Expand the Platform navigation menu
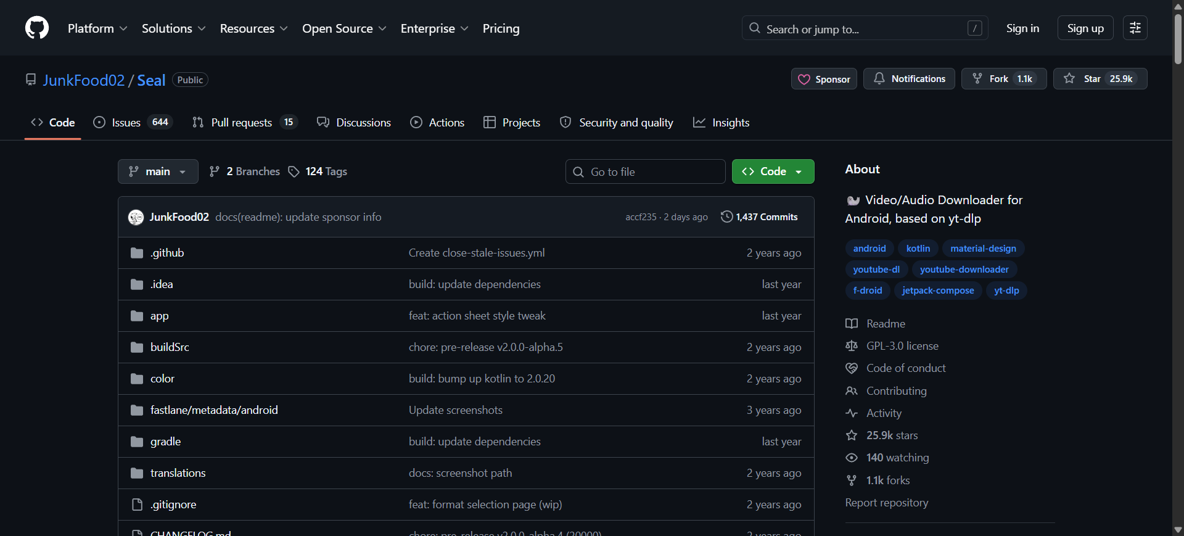Viewport: 1184px width, 536px height. [97, 28]
